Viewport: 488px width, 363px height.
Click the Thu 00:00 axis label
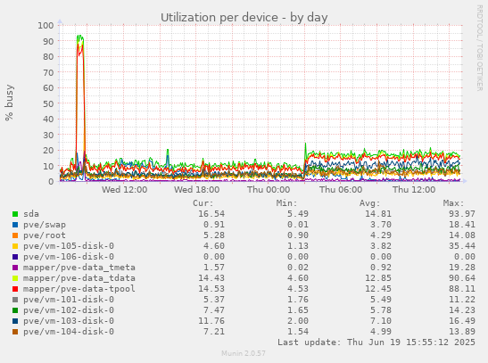[x=269, y=190]
